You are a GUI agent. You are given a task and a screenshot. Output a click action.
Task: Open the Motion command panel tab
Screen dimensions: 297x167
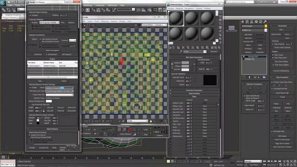pos(256,22)
